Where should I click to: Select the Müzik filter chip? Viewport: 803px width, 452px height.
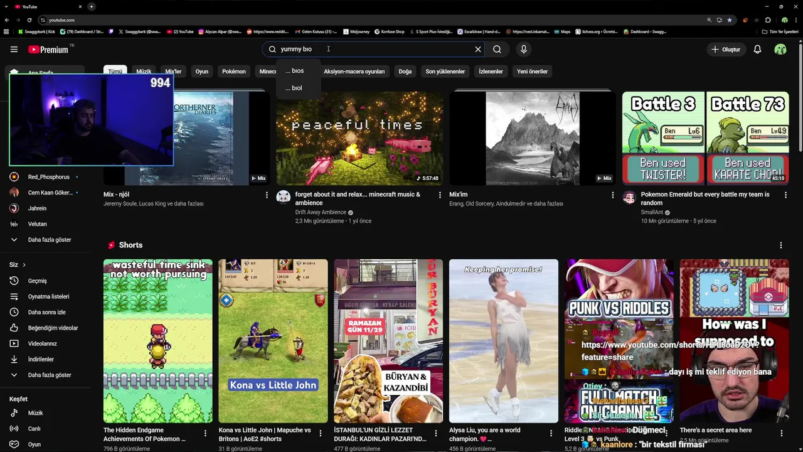(144, 72)
